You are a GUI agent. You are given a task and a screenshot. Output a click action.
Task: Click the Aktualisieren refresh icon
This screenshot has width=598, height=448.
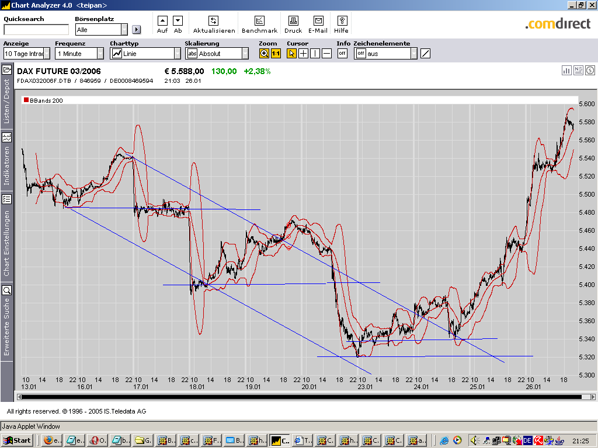point(214,21)
